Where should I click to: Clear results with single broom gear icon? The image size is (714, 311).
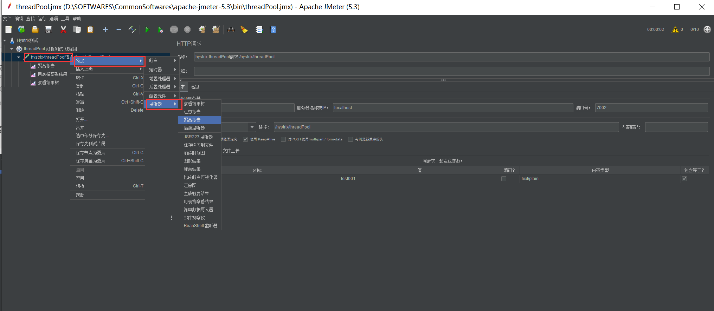202,29
